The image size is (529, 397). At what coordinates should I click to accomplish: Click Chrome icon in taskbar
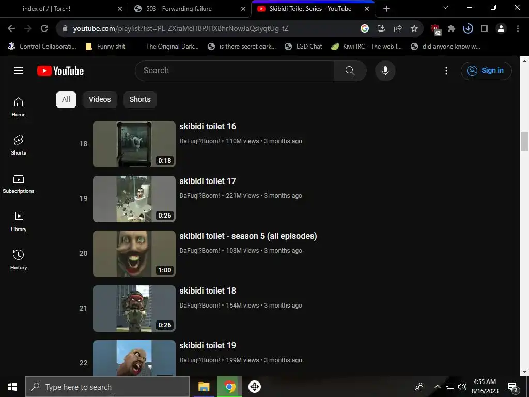click(229, 387)
